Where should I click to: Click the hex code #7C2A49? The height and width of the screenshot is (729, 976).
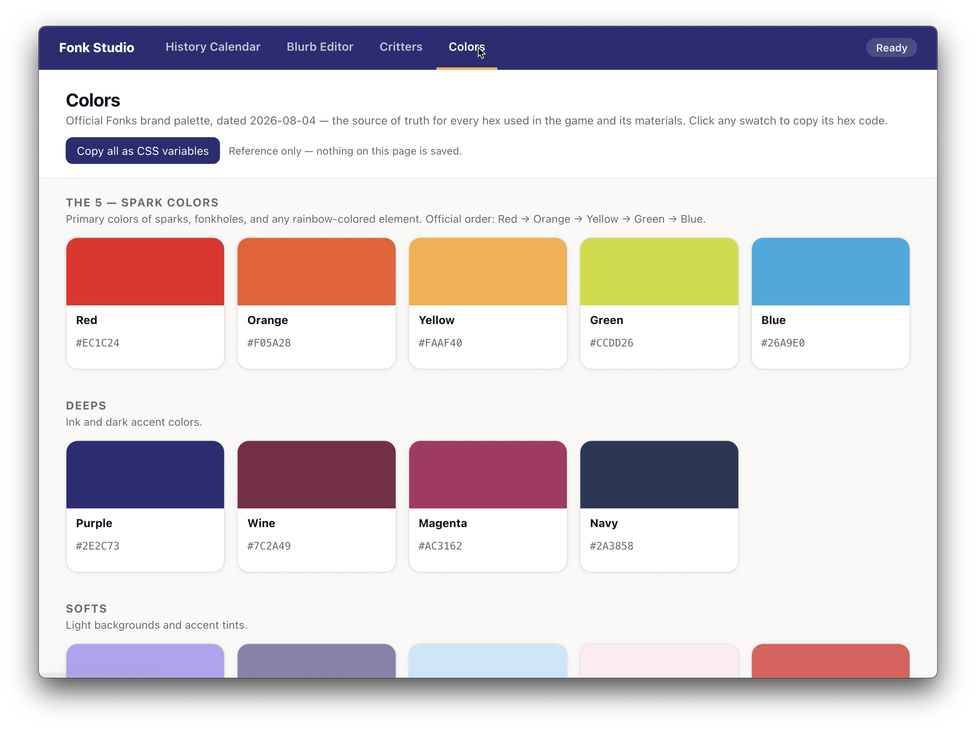pos(269,546)
